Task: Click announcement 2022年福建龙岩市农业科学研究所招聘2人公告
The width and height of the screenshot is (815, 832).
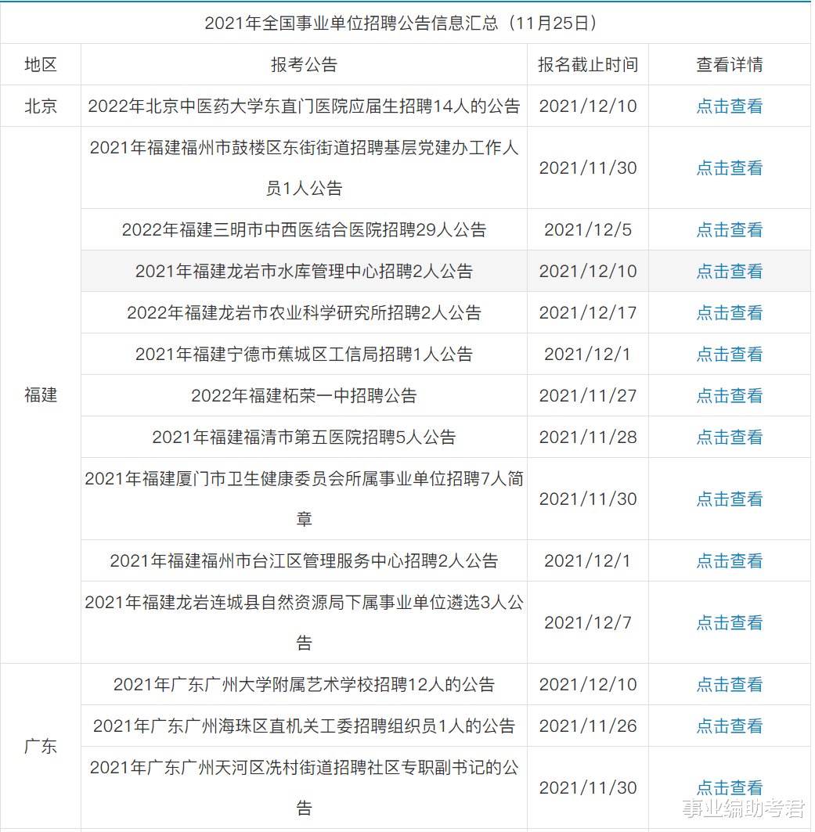Action: click(304, 312)
